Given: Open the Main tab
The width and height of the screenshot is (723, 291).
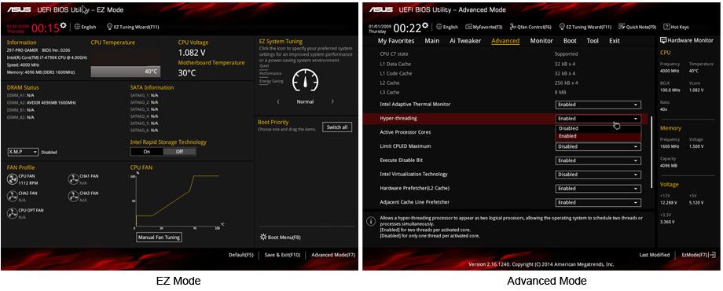Looking at the screenshot, I should point(431,41).
